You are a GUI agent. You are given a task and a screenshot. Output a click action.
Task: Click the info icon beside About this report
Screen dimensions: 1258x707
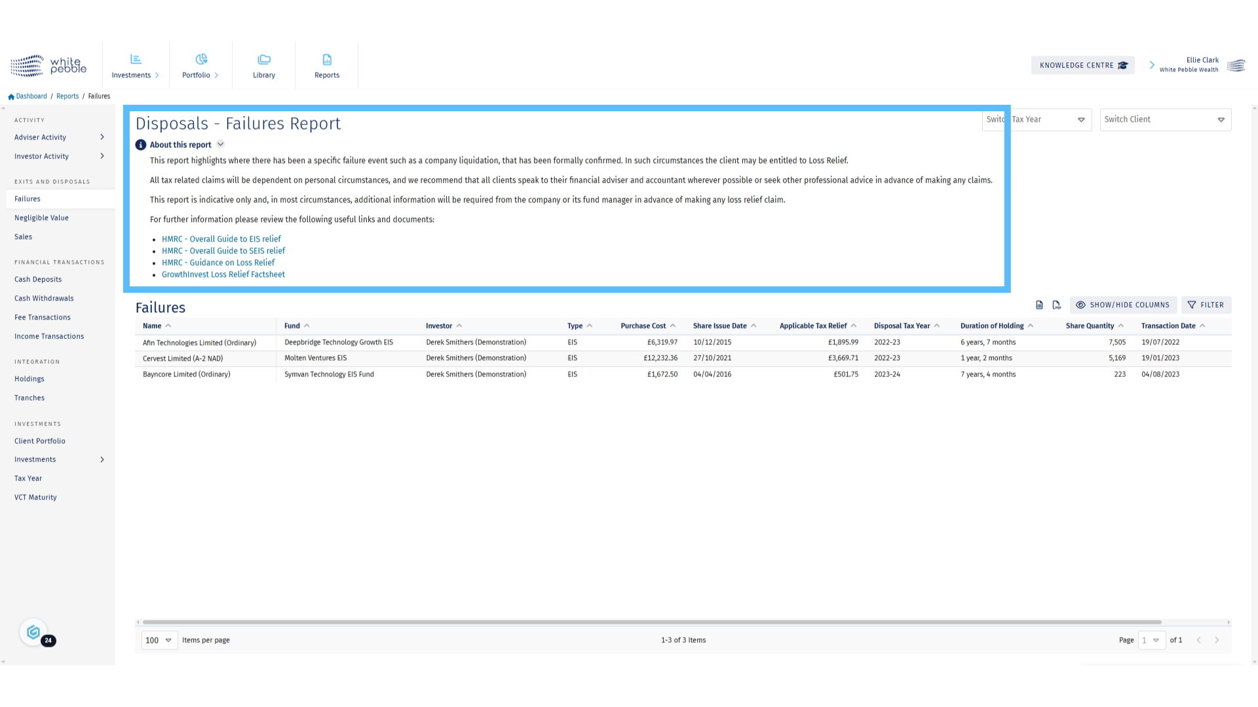pyautogui.click(x=141, y=145)
